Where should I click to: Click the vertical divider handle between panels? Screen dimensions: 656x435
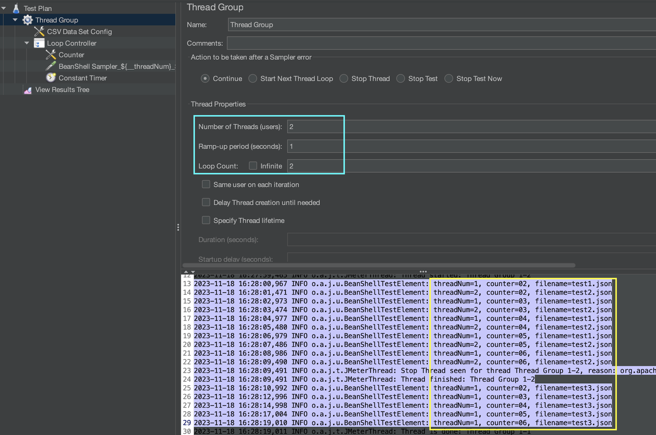(178, 227)
